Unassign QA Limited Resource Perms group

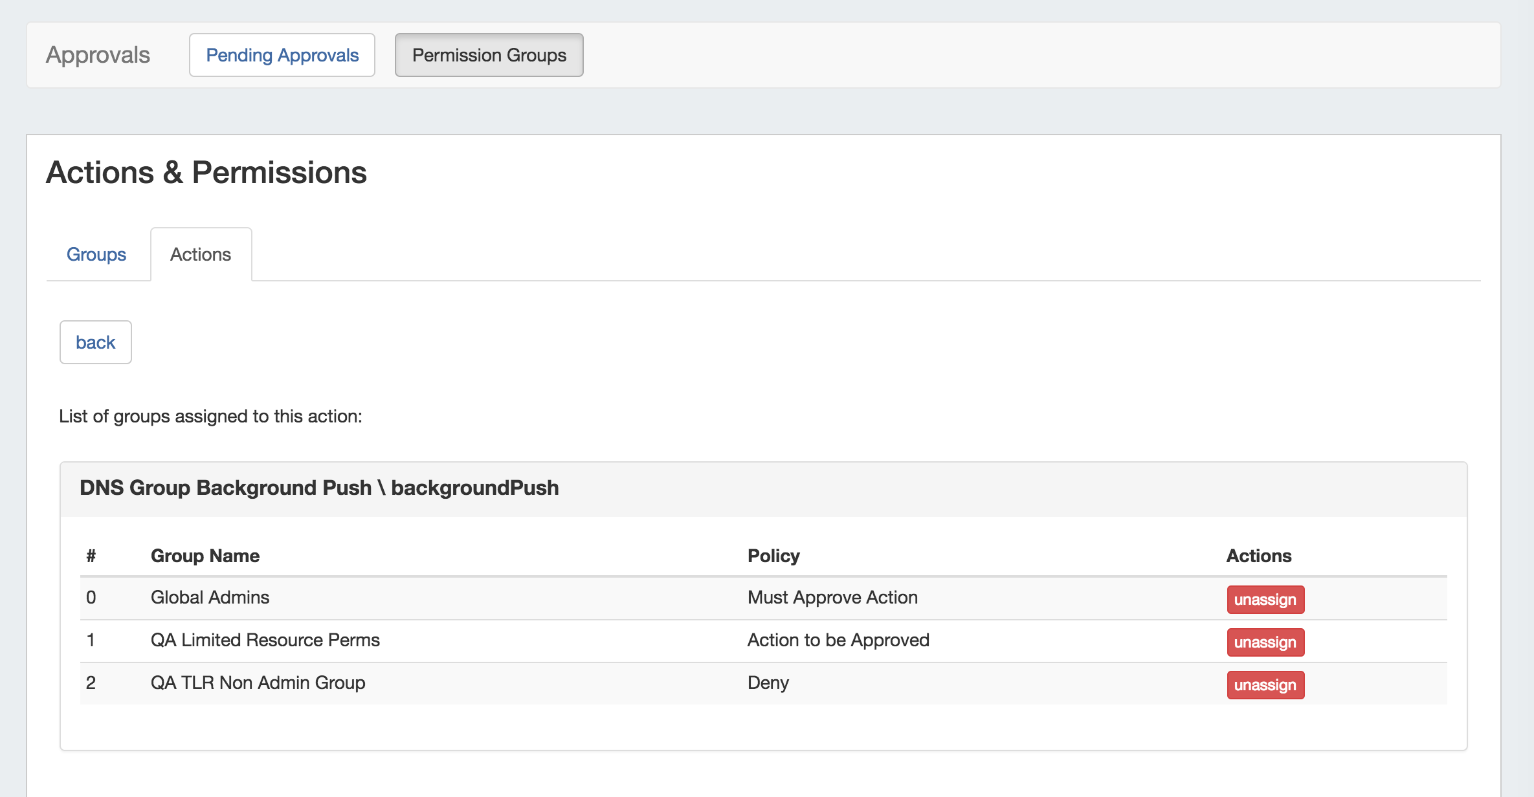click(x=1265, y=642)
